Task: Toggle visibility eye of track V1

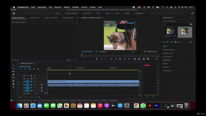Action: (x=35, y=82)
